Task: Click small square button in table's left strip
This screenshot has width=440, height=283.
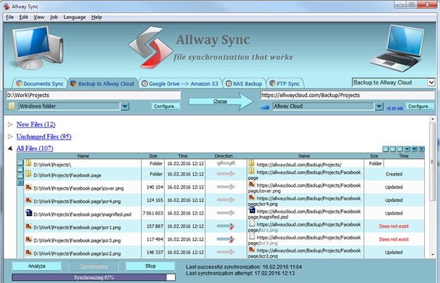Action: pos(20,183)
